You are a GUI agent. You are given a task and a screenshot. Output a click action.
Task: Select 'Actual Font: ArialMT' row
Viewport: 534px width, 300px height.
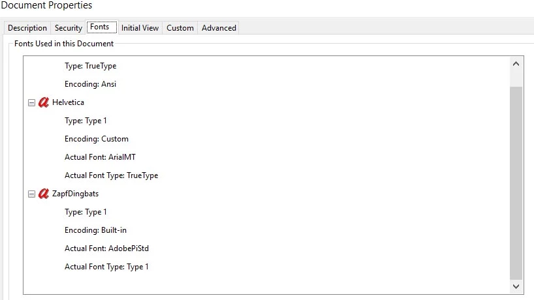[100, 157]
